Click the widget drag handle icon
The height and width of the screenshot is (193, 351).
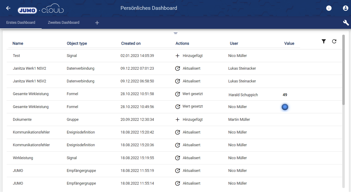176,33
